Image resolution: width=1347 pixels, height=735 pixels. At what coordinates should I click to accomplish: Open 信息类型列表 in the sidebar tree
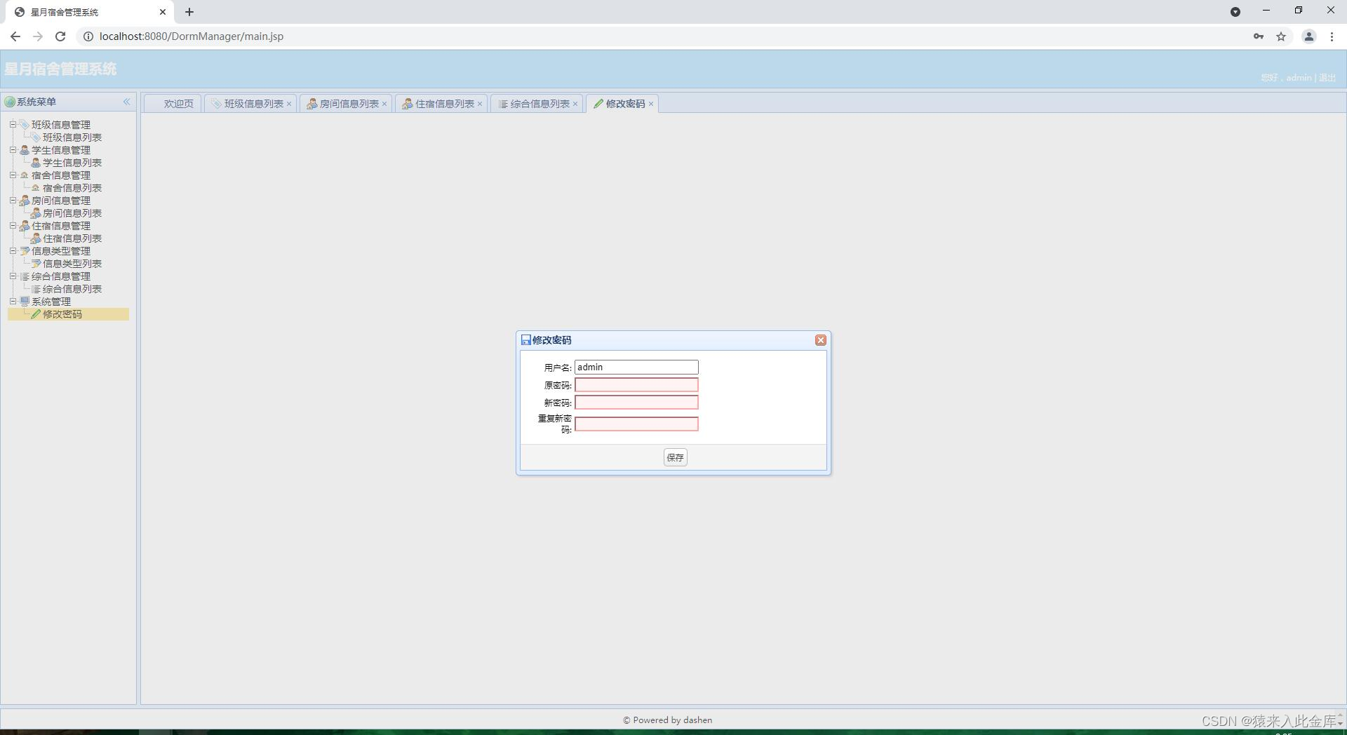click(x=72, y=264)
